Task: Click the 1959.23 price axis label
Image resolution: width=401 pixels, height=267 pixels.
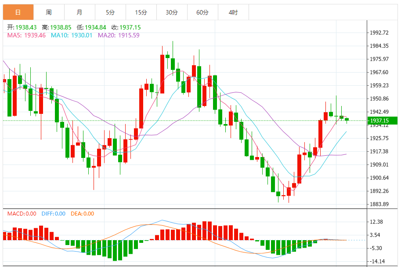Action: click(x=379, y=86)
